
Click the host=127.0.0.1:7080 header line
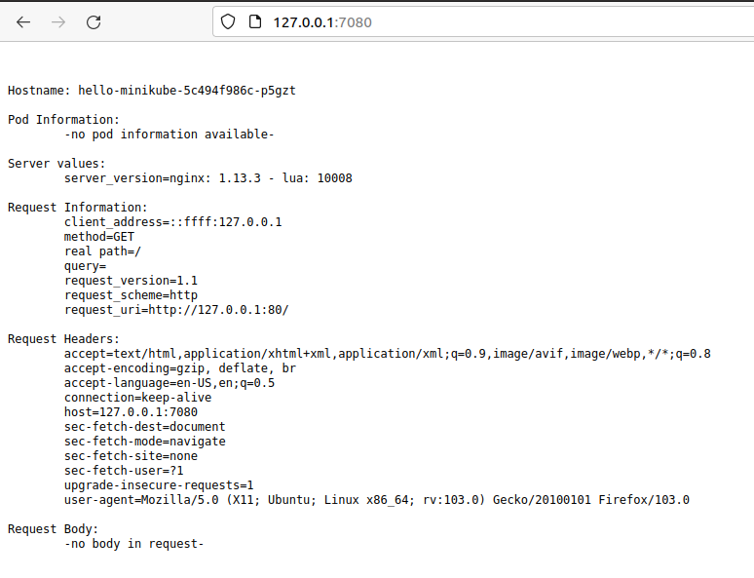pos(131,412)
